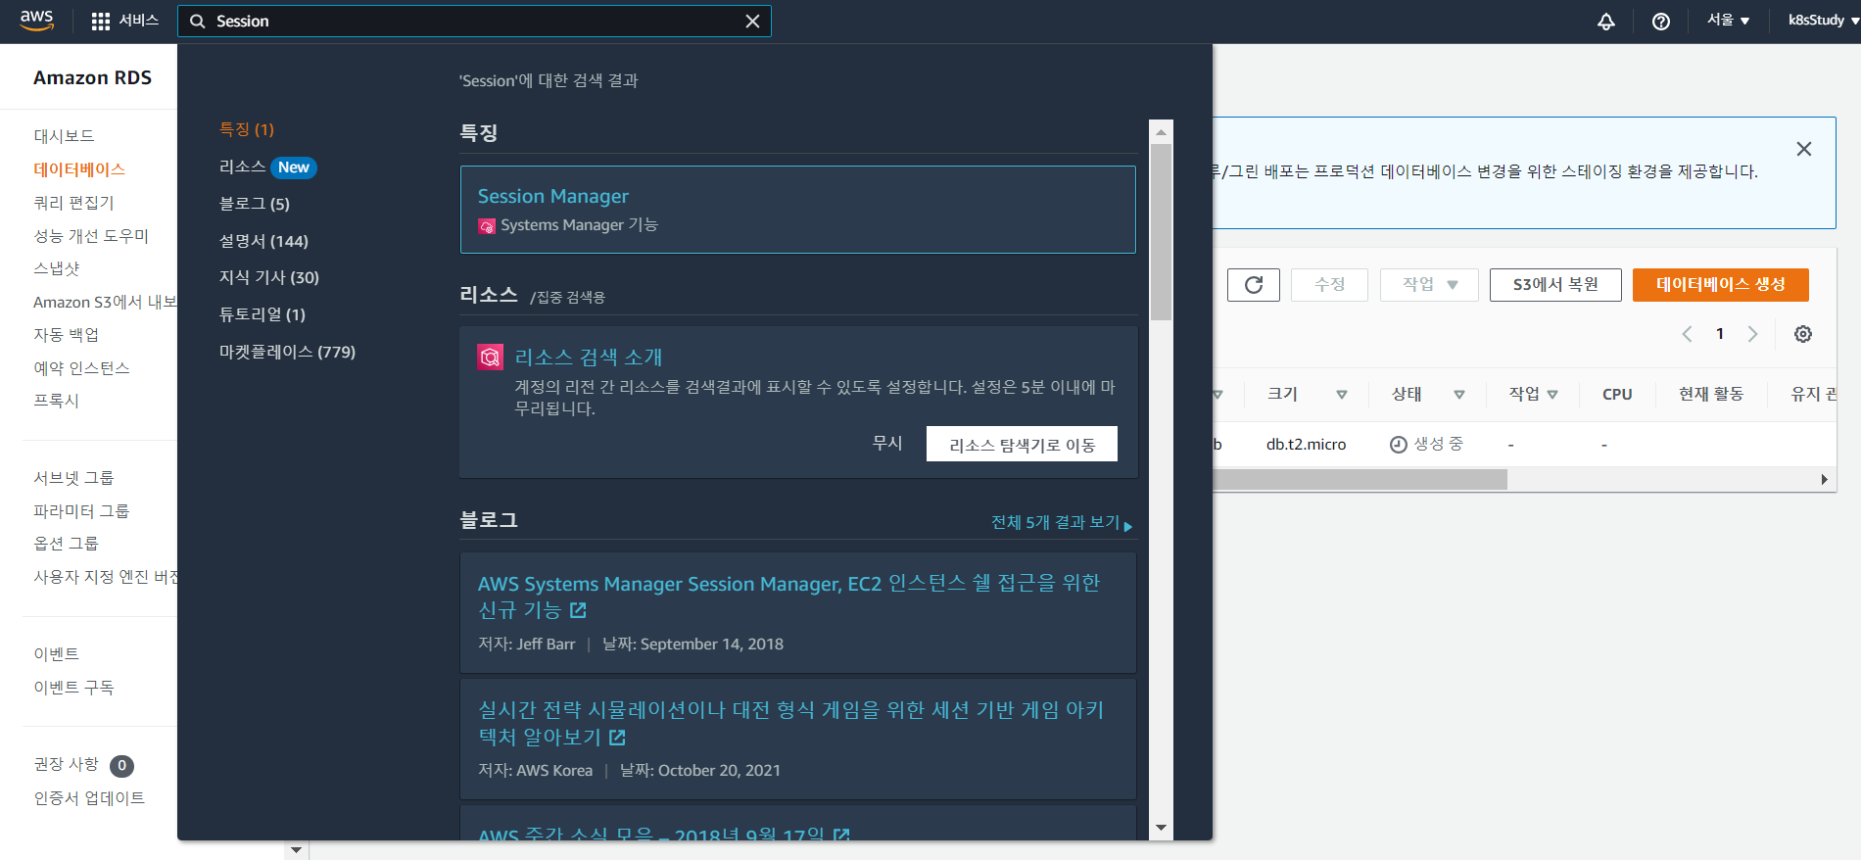Click the 무시 button

pos(887,443)
